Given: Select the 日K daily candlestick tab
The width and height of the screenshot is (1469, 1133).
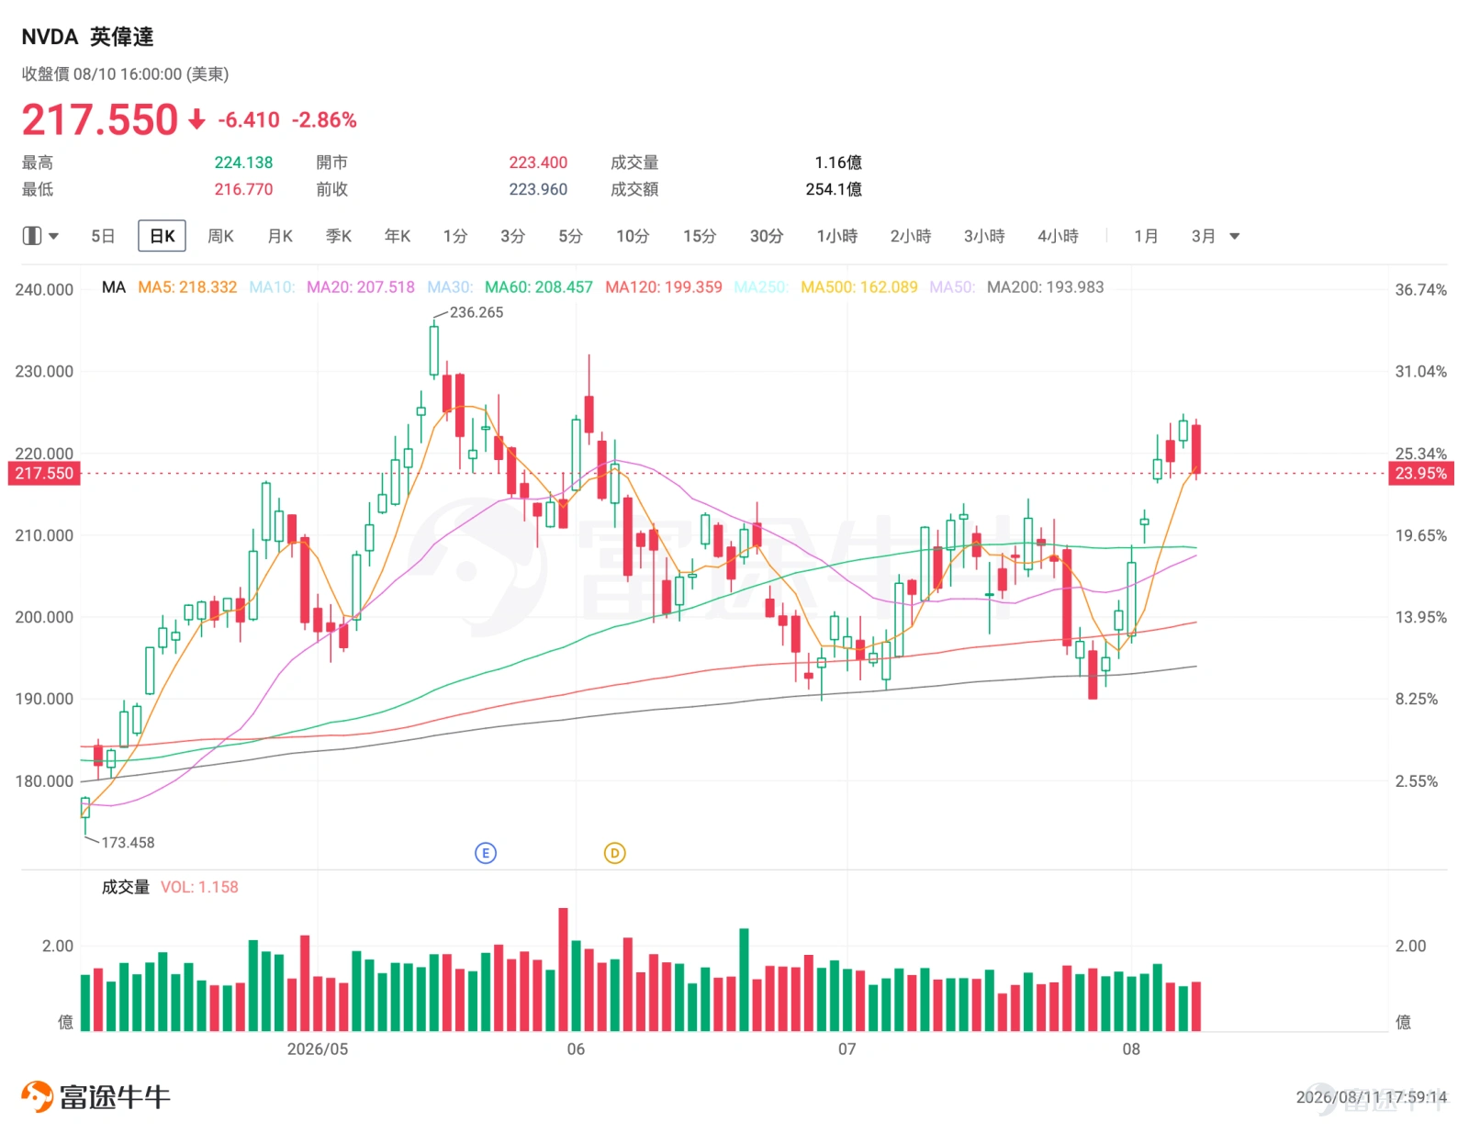Looking at the screenshot, I should click(163, 236).
